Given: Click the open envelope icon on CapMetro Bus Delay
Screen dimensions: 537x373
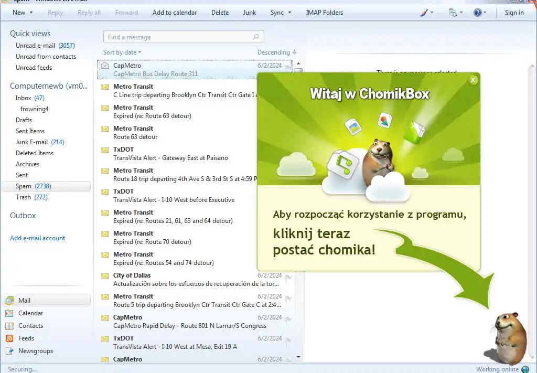Looking at the screenshot, I should coord(105,66).
